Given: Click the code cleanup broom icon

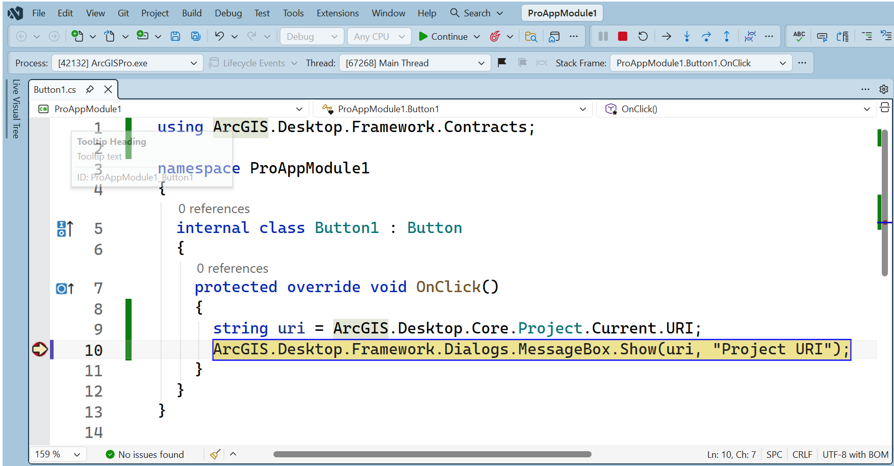Looking at the screenshot, I should (215, 454).
